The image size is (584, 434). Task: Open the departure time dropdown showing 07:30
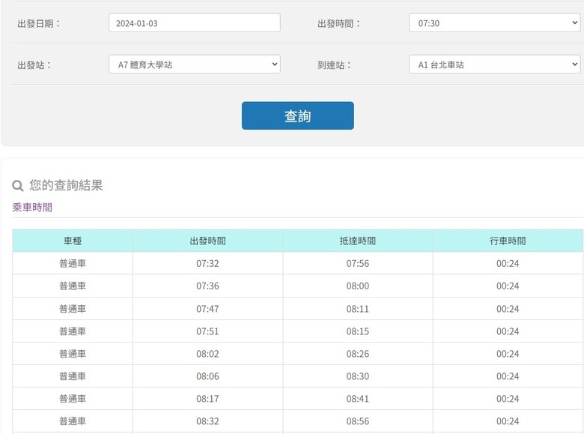(494, 22)
